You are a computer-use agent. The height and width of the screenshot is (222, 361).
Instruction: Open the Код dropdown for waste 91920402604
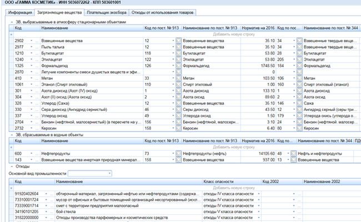coord(46,194)
